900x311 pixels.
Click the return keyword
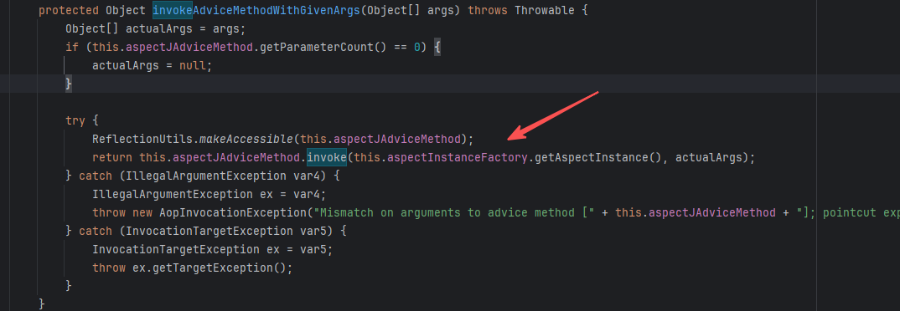tap(112, 157)
